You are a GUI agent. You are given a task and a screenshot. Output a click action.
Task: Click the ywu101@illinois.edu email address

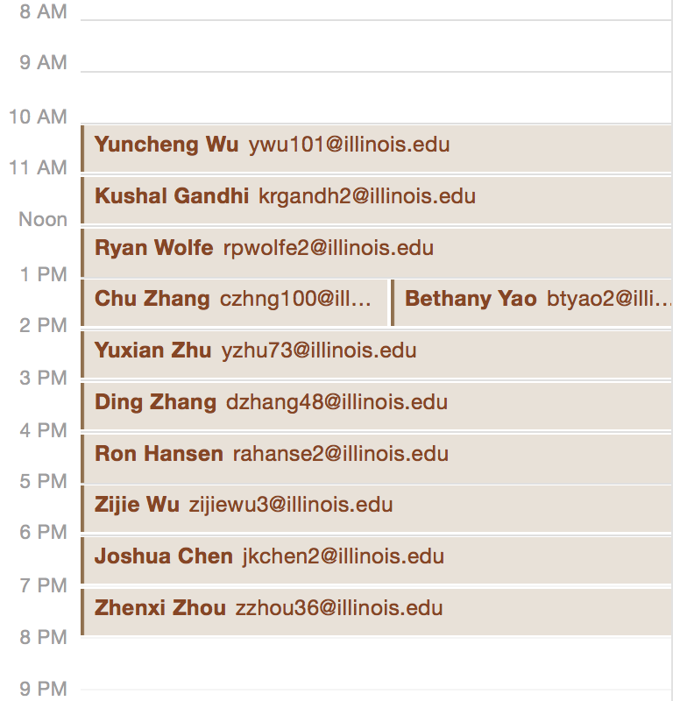click(349, 145)
